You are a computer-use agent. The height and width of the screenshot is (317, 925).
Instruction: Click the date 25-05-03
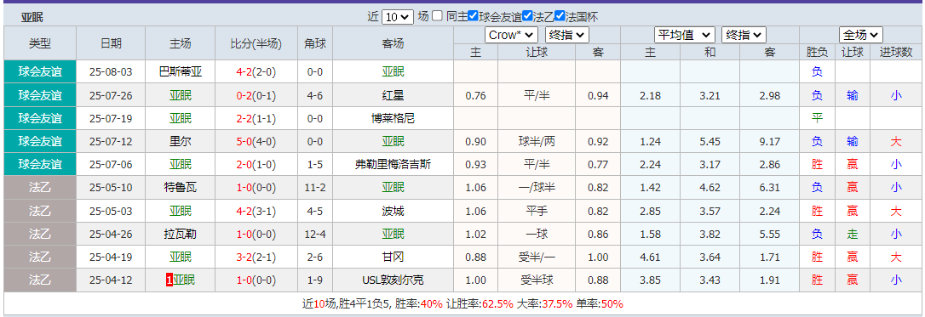coord(111,211)
